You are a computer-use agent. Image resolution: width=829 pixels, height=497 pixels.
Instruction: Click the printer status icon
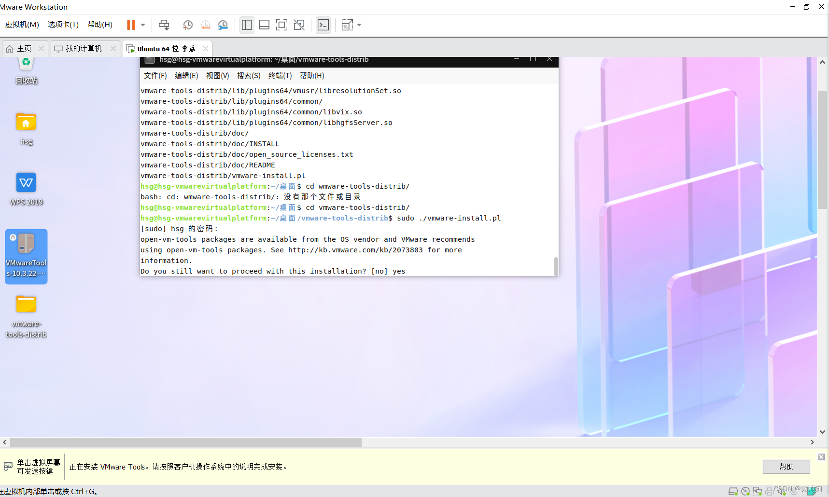[770, 492]
